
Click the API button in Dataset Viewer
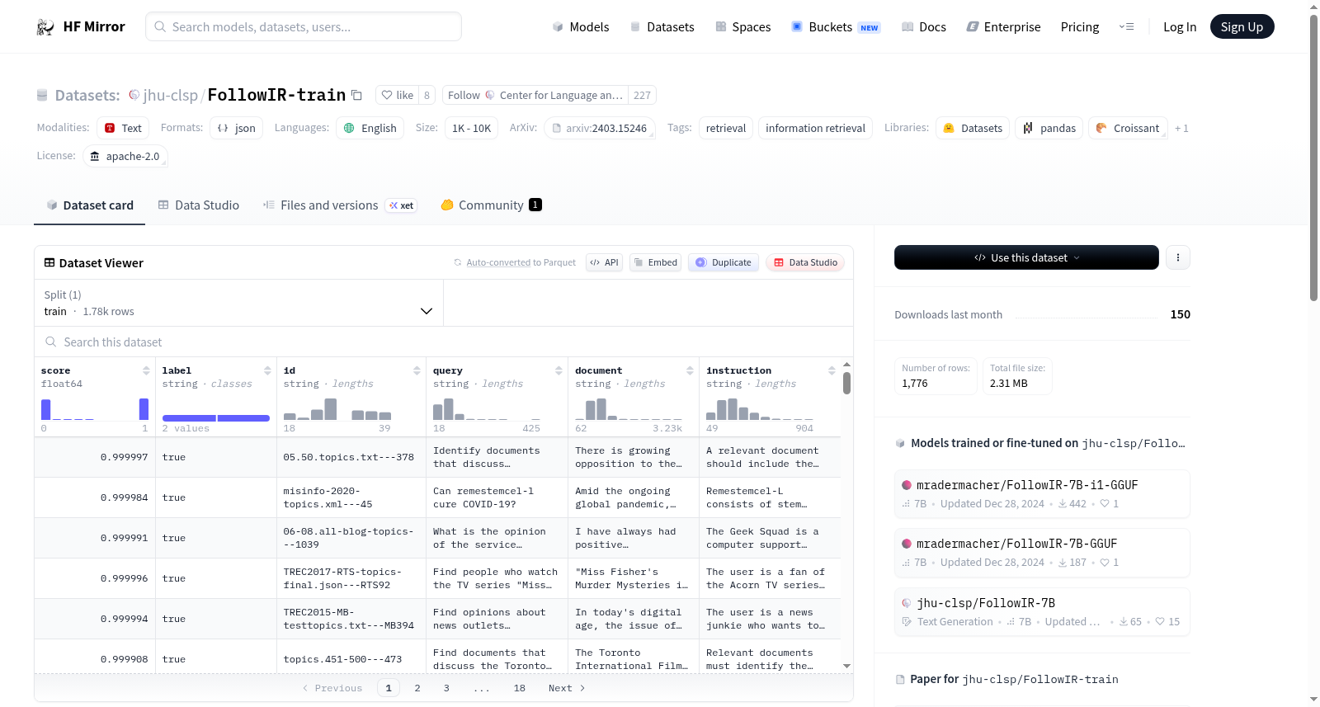(x=604, y=262)
